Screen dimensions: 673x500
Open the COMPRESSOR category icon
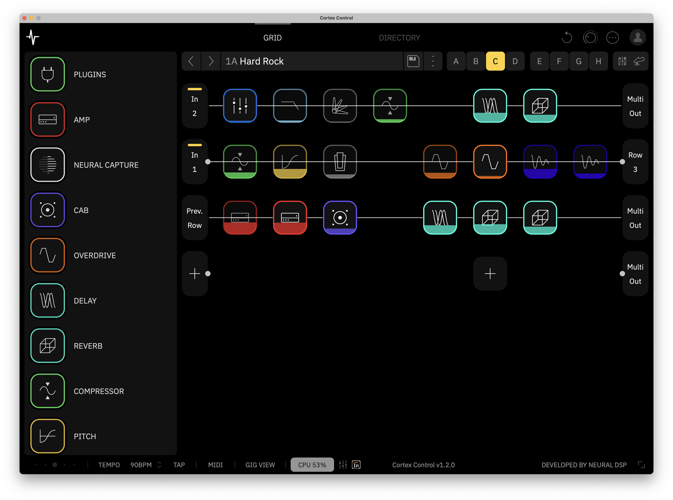48,391
